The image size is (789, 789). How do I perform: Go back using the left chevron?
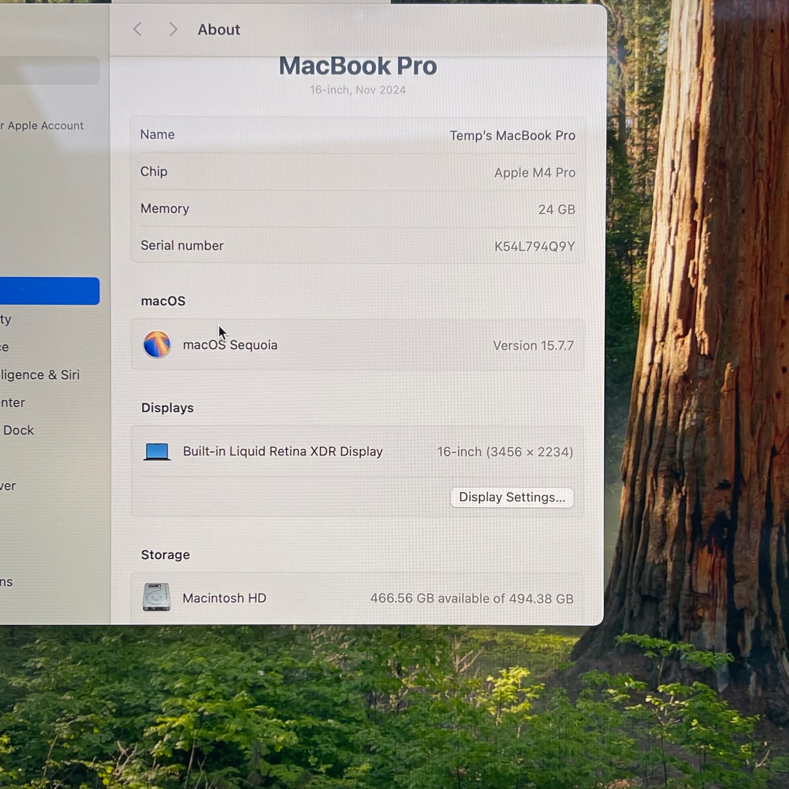pyautogui.click(x=138, y=29)
